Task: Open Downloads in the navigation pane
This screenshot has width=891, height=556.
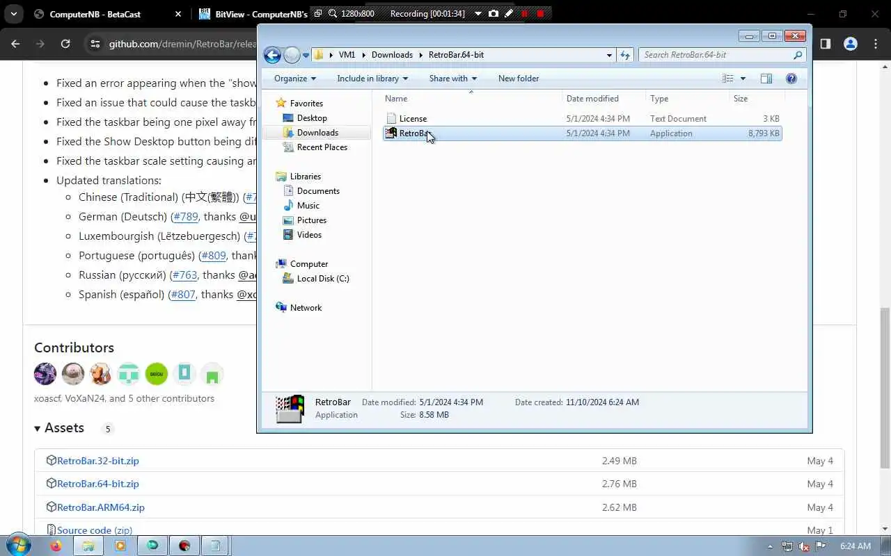Action: tap(317, 133)
